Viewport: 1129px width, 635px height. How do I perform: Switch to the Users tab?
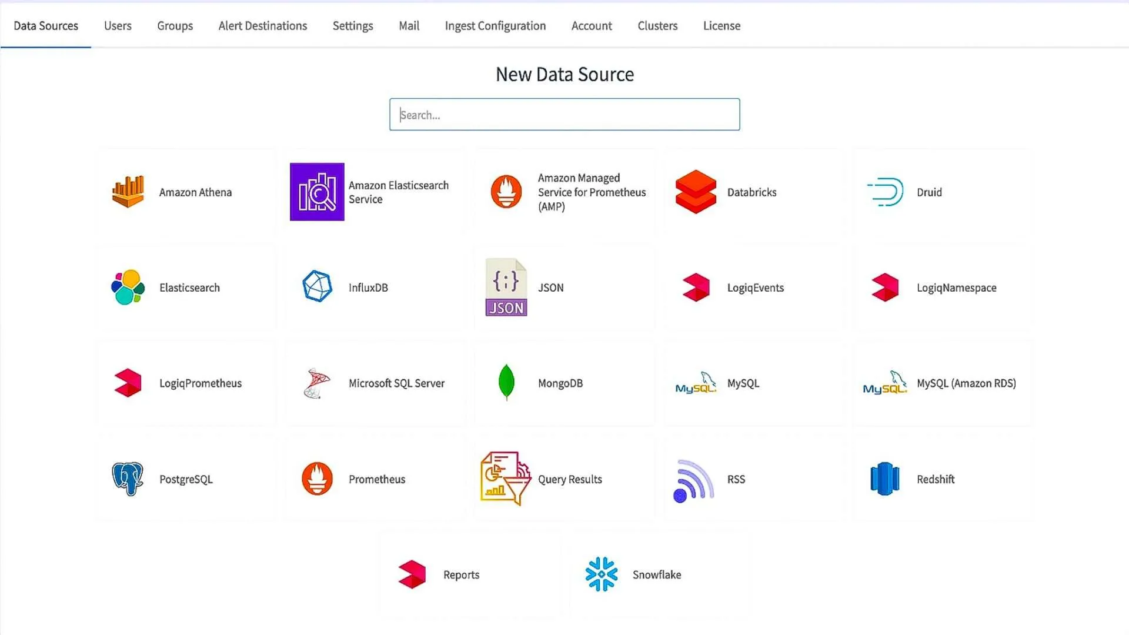point(118,26)
